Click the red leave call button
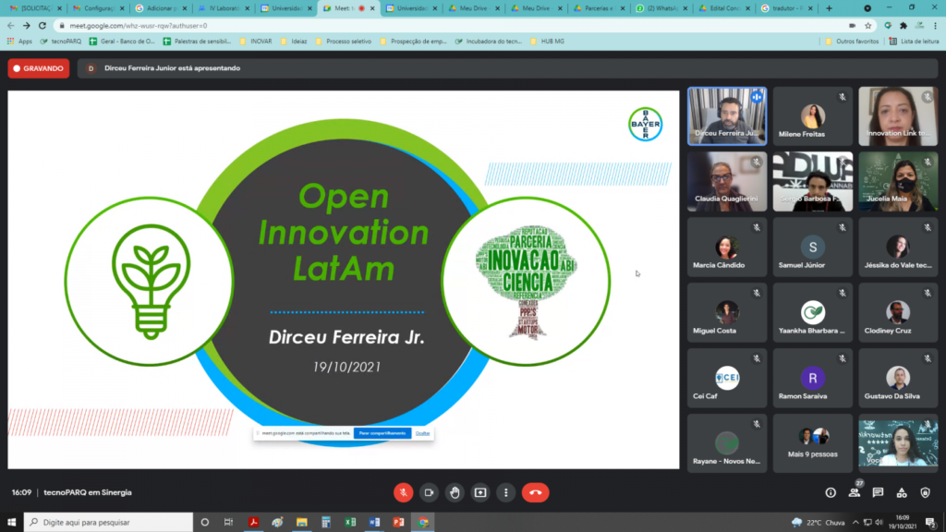This screenshot has height=532, width=946. click(x=535, y=492)
